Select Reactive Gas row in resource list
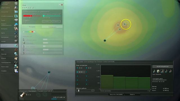Viewport: 180px width, 101px height. click(42, 53)
